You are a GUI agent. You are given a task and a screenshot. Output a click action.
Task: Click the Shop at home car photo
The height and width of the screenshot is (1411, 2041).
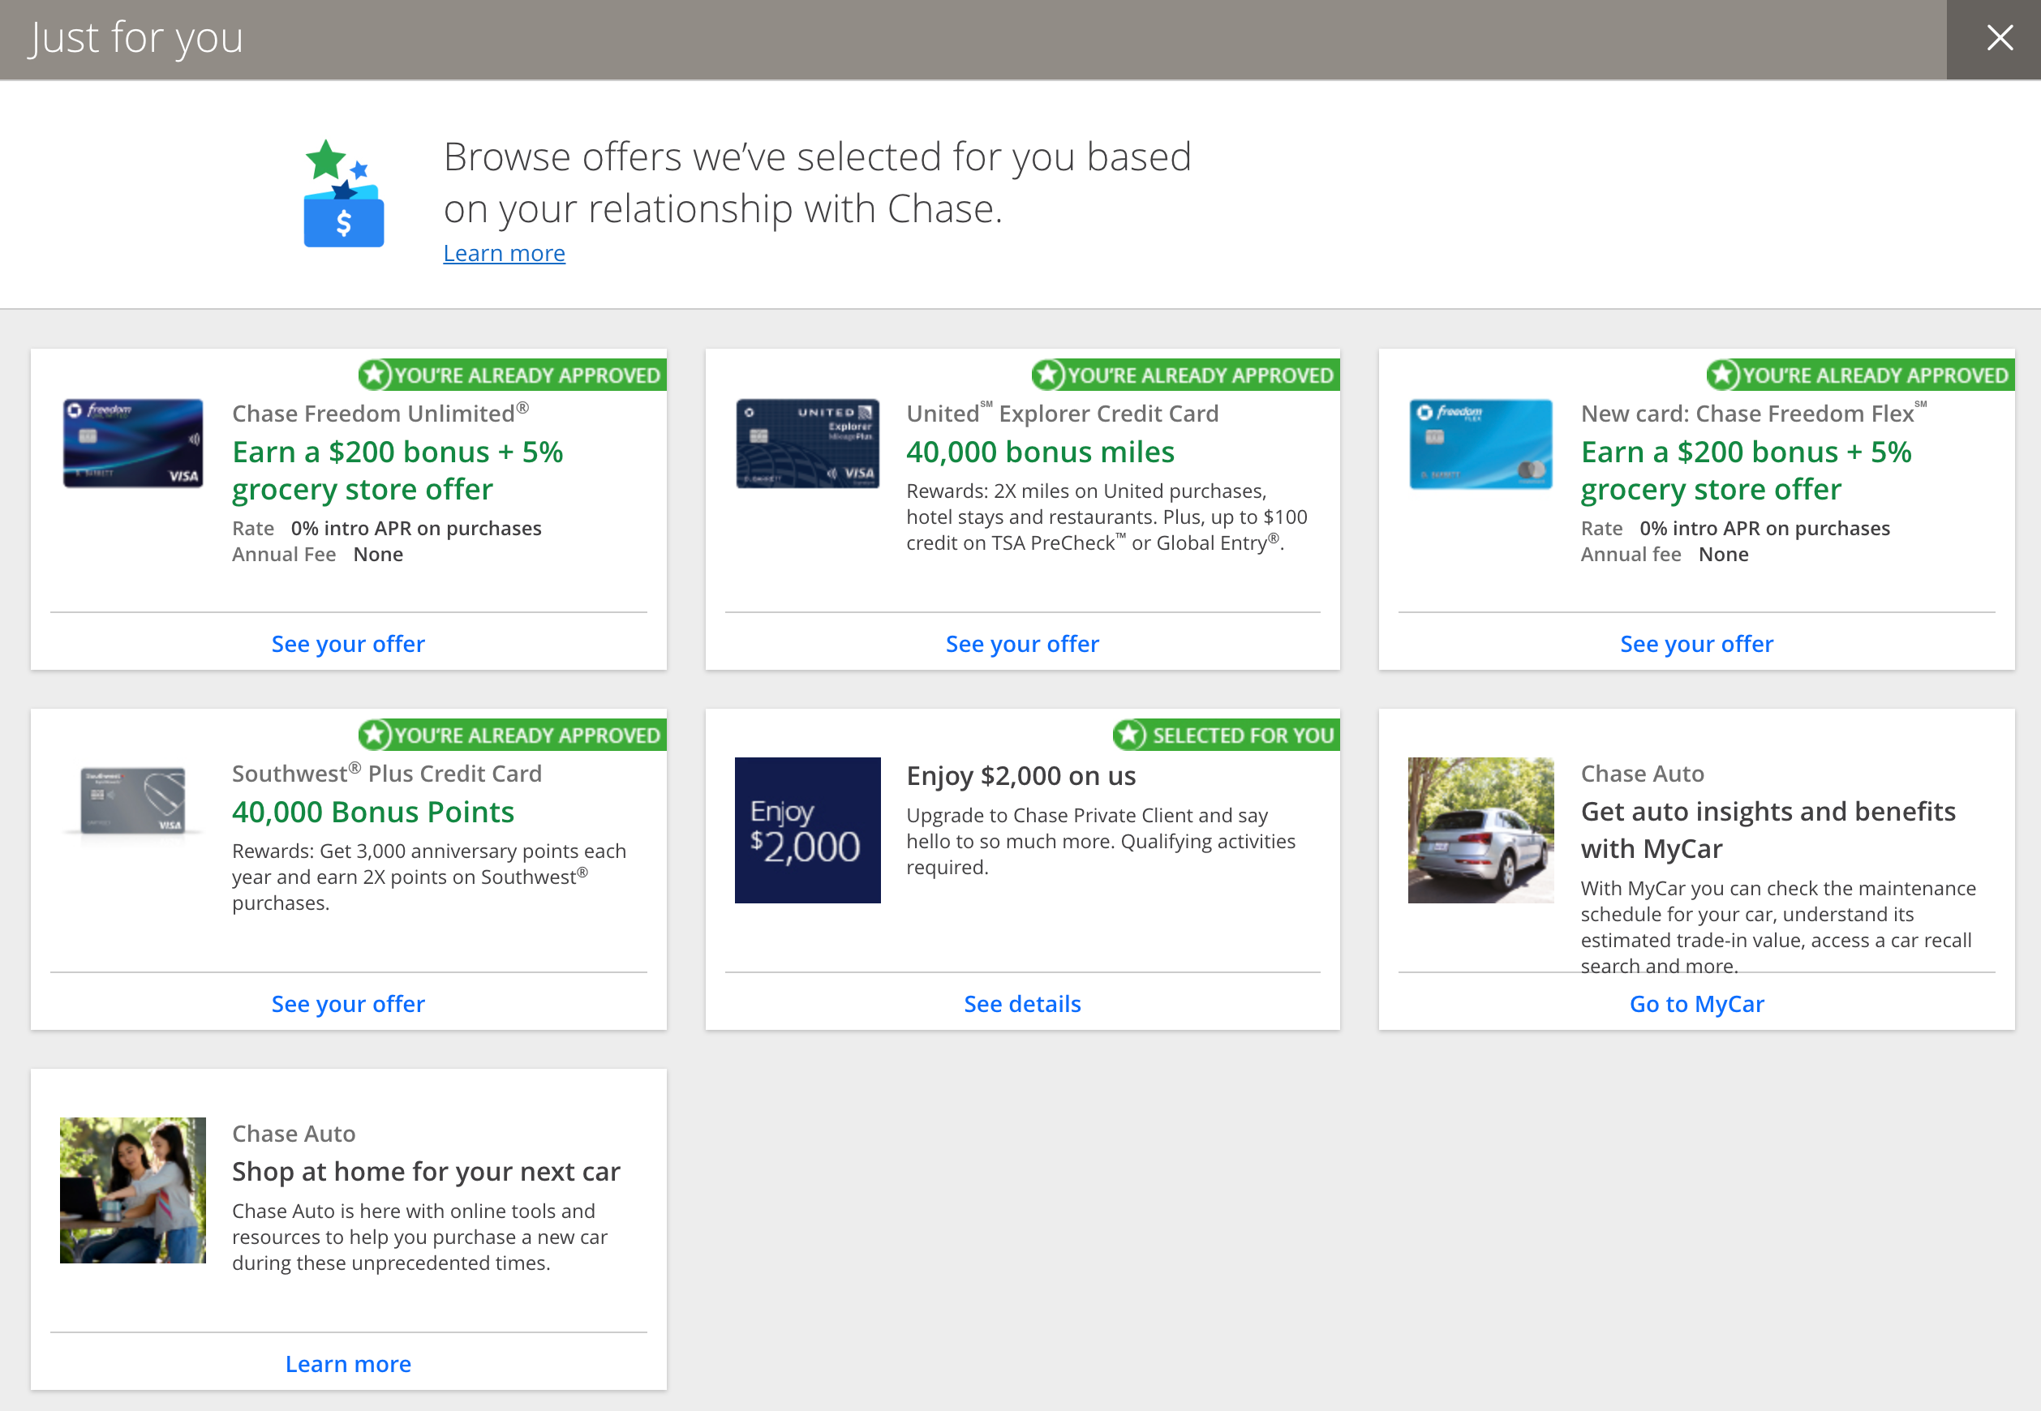133,1189
